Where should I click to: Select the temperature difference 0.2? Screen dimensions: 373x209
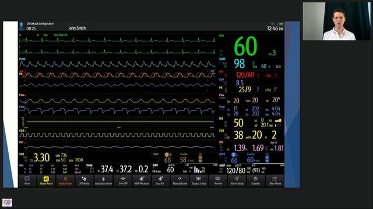pyautogui.click(x=143, y=169)
